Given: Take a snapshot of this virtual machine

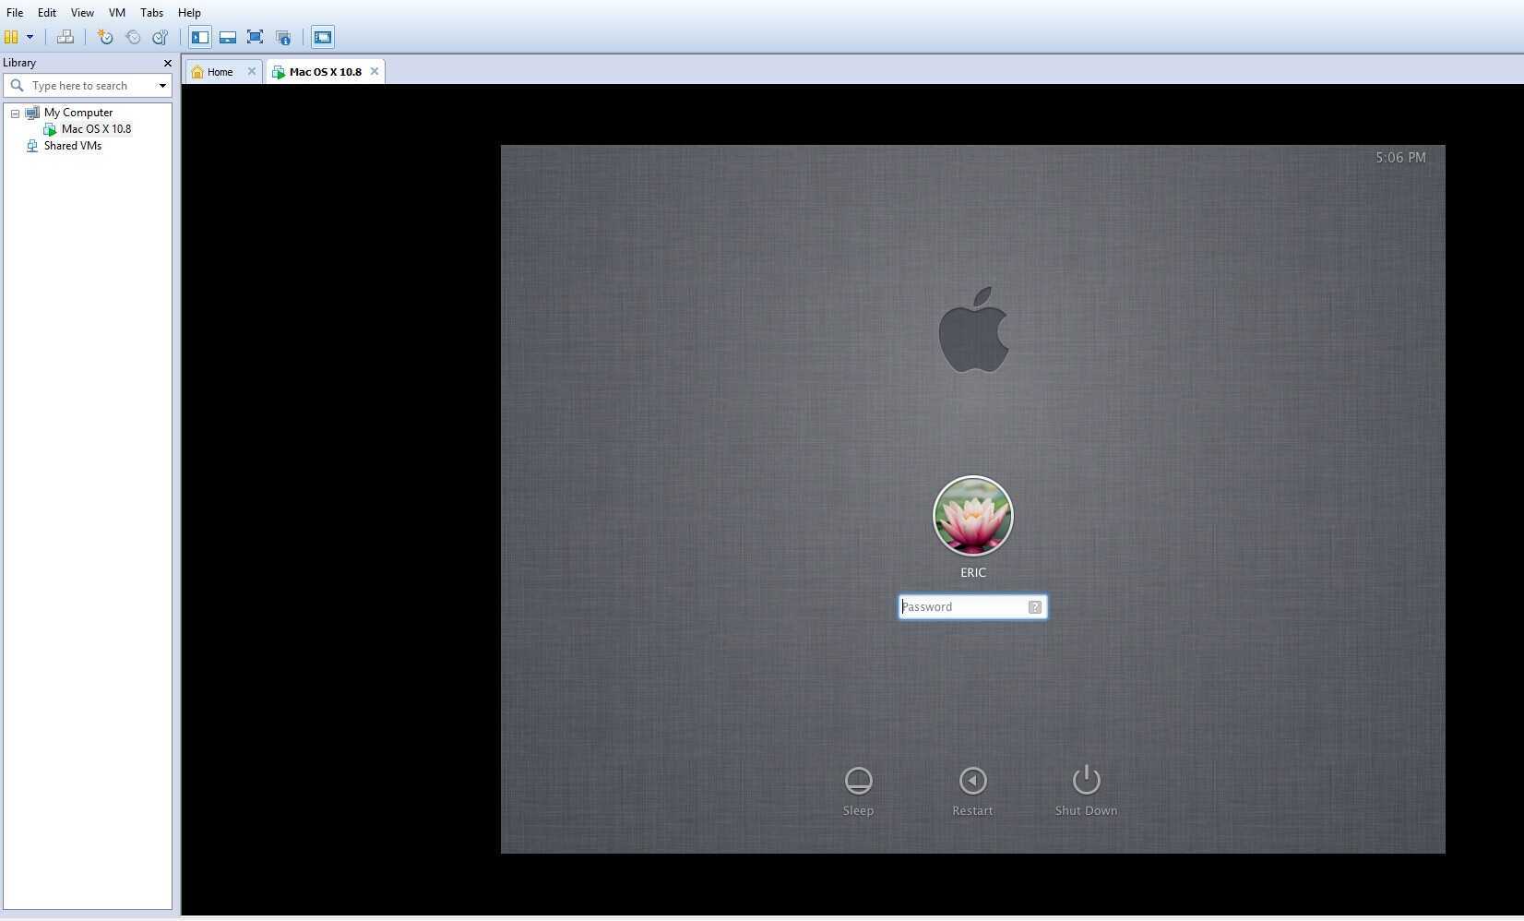Looking at the screenshot, I should point(105,38).
